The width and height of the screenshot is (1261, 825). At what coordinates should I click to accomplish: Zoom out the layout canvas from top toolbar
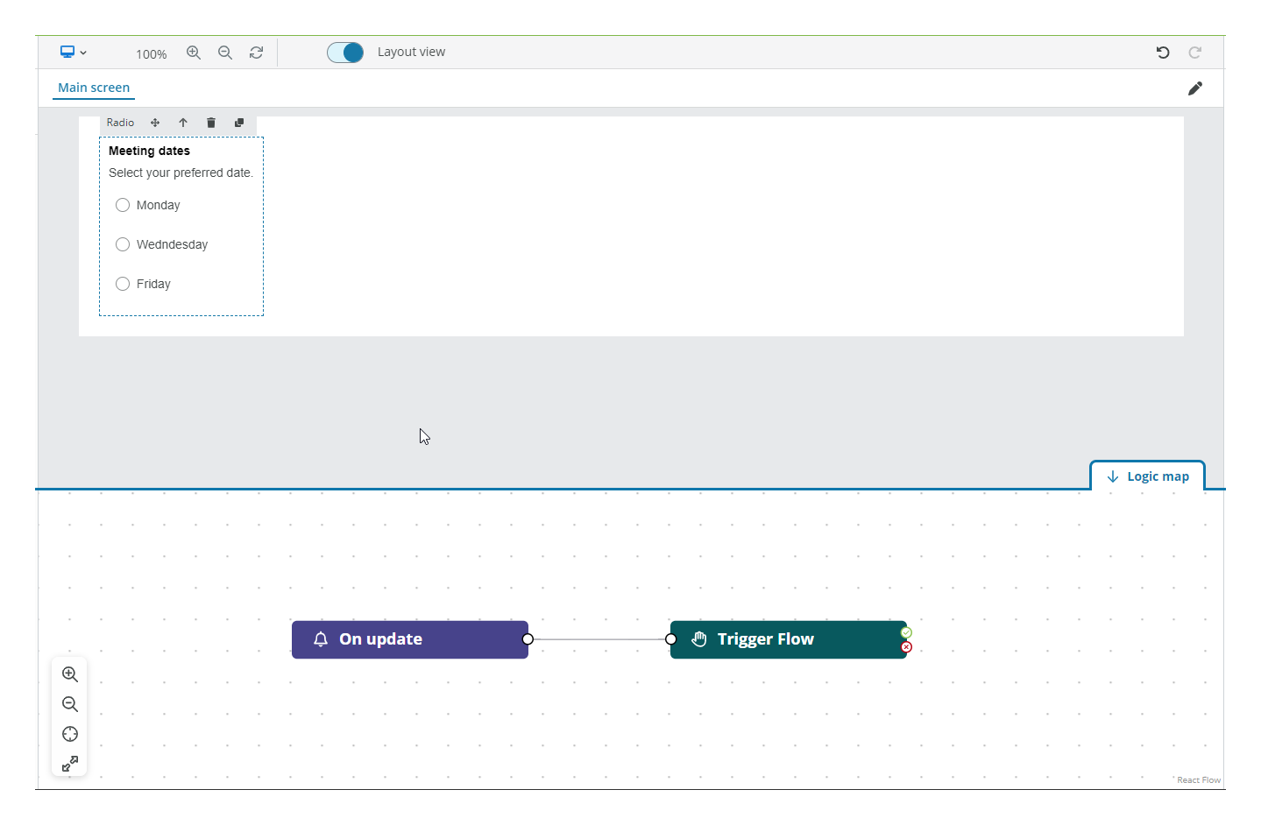(x=225, y=53)
